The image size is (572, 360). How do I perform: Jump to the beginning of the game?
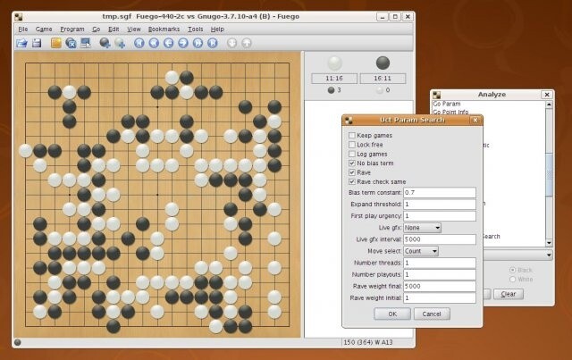(139, 43)
